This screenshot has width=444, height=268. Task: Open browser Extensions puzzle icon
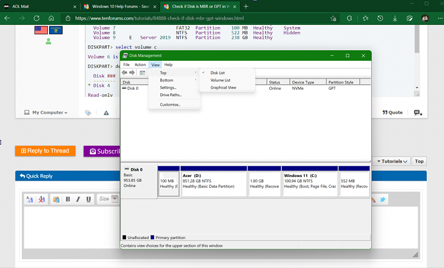click(x=349, y=18)
